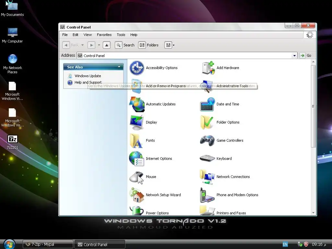Click the EN language indicator
Viewport: 332px width, 249px height.
pyautogui.click(x=285, y=244)
